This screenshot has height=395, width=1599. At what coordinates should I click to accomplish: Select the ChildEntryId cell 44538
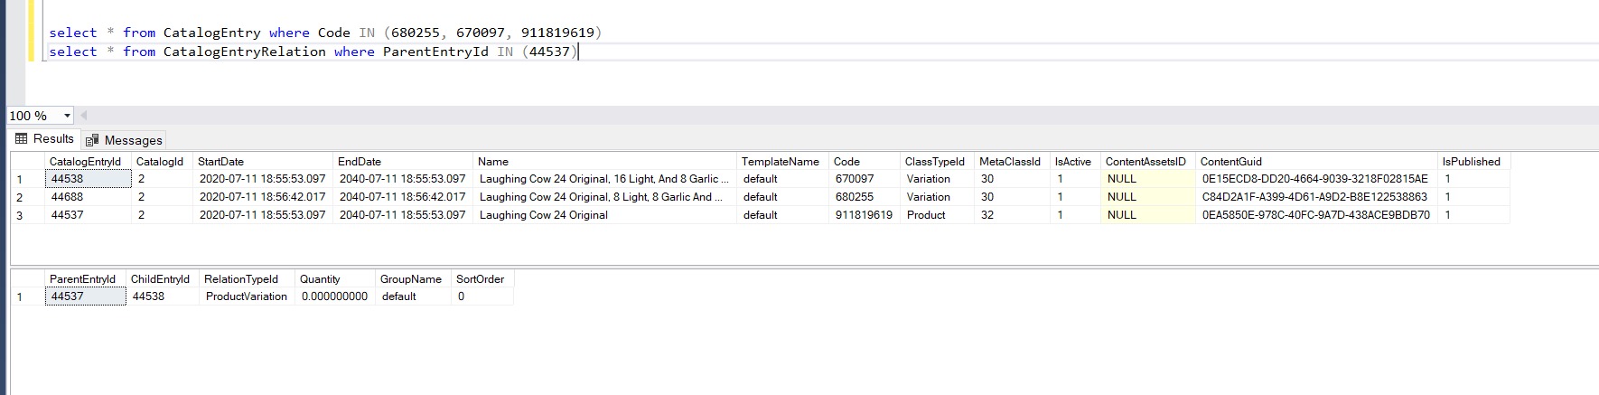coord(149,296)
